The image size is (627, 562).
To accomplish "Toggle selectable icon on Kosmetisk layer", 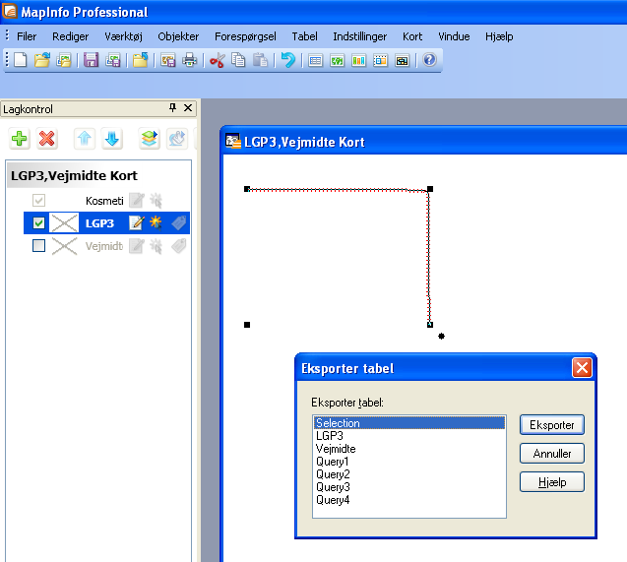I will click(156, 200).
